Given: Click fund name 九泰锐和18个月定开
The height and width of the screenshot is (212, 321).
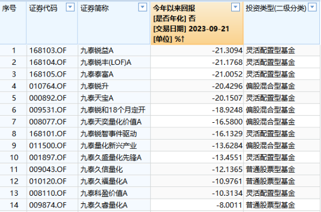Looking at the screenshot, I should coord(113,110).
